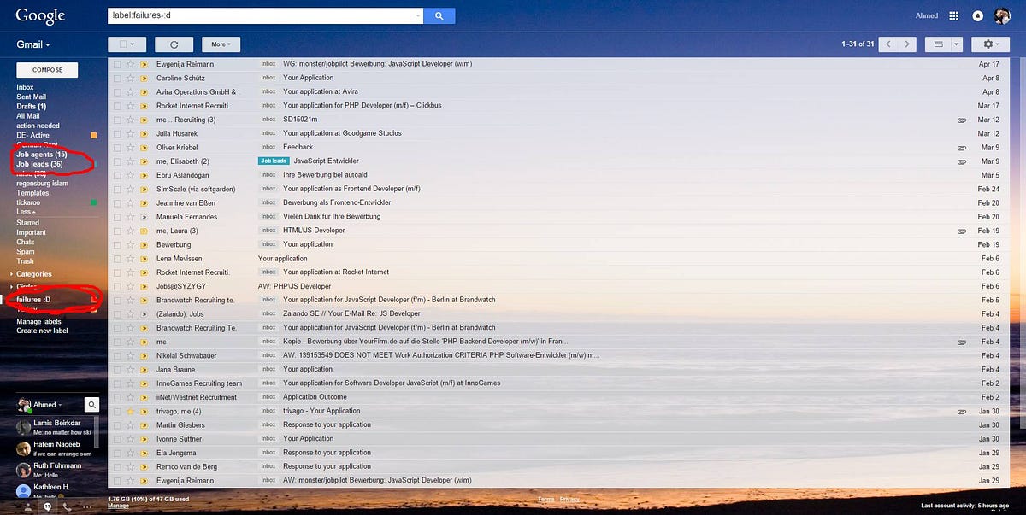Star the Ewgenija Reimann Apr 17 email
Screen dimensions: 1026x515
[x=131, y=64]
